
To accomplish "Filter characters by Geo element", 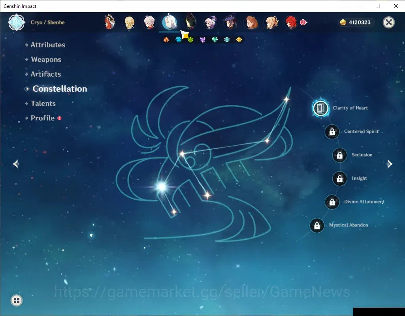I will point(239,40).
